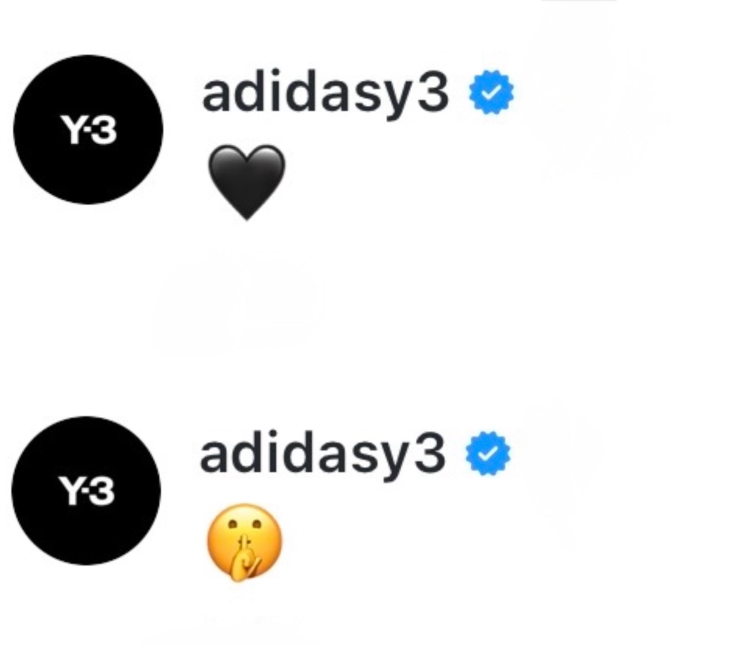Tap the shushing face emoji
This screenshot has width=737, height=645.
tap(245, 542)
